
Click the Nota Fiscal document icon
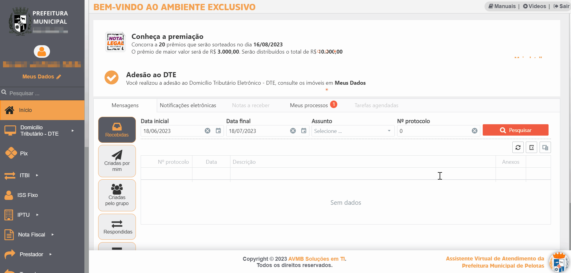[9, 235]
